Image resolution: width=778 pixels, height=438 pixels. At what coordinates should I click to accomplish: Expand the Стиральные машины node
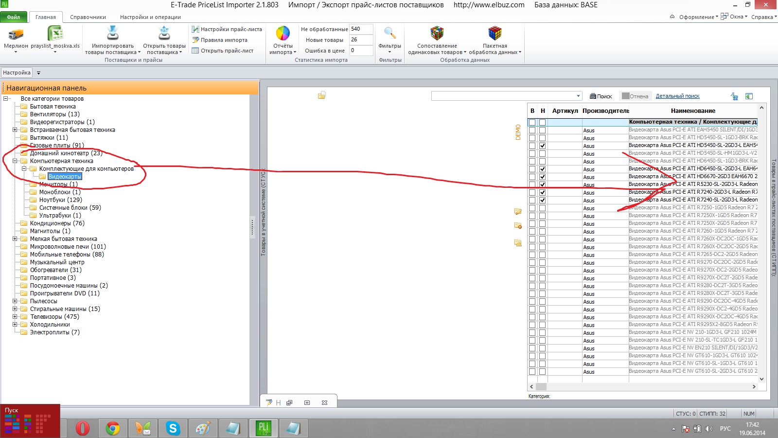(15, 309)
